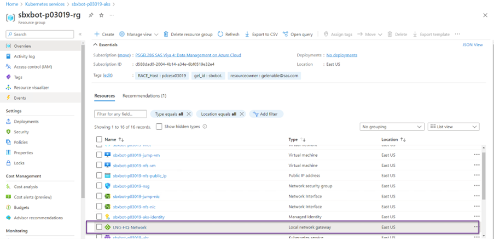Collapse the Essentials section
Screen dimensions: 494x239
point(106,45)
